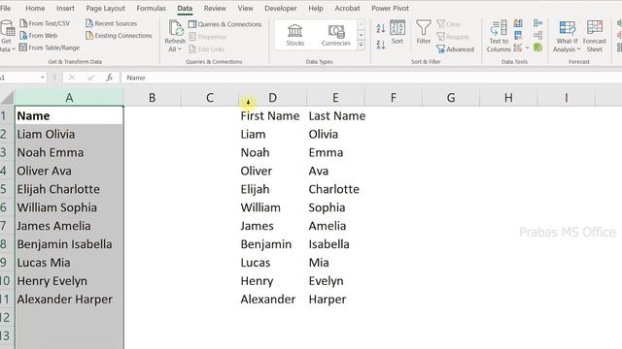
Task: Choose From Table/Range
Action: pos(50,48)
